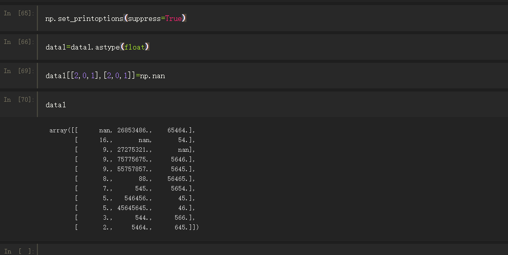
Task: Click the 27275321. value in the output
Action: (135, 150)
